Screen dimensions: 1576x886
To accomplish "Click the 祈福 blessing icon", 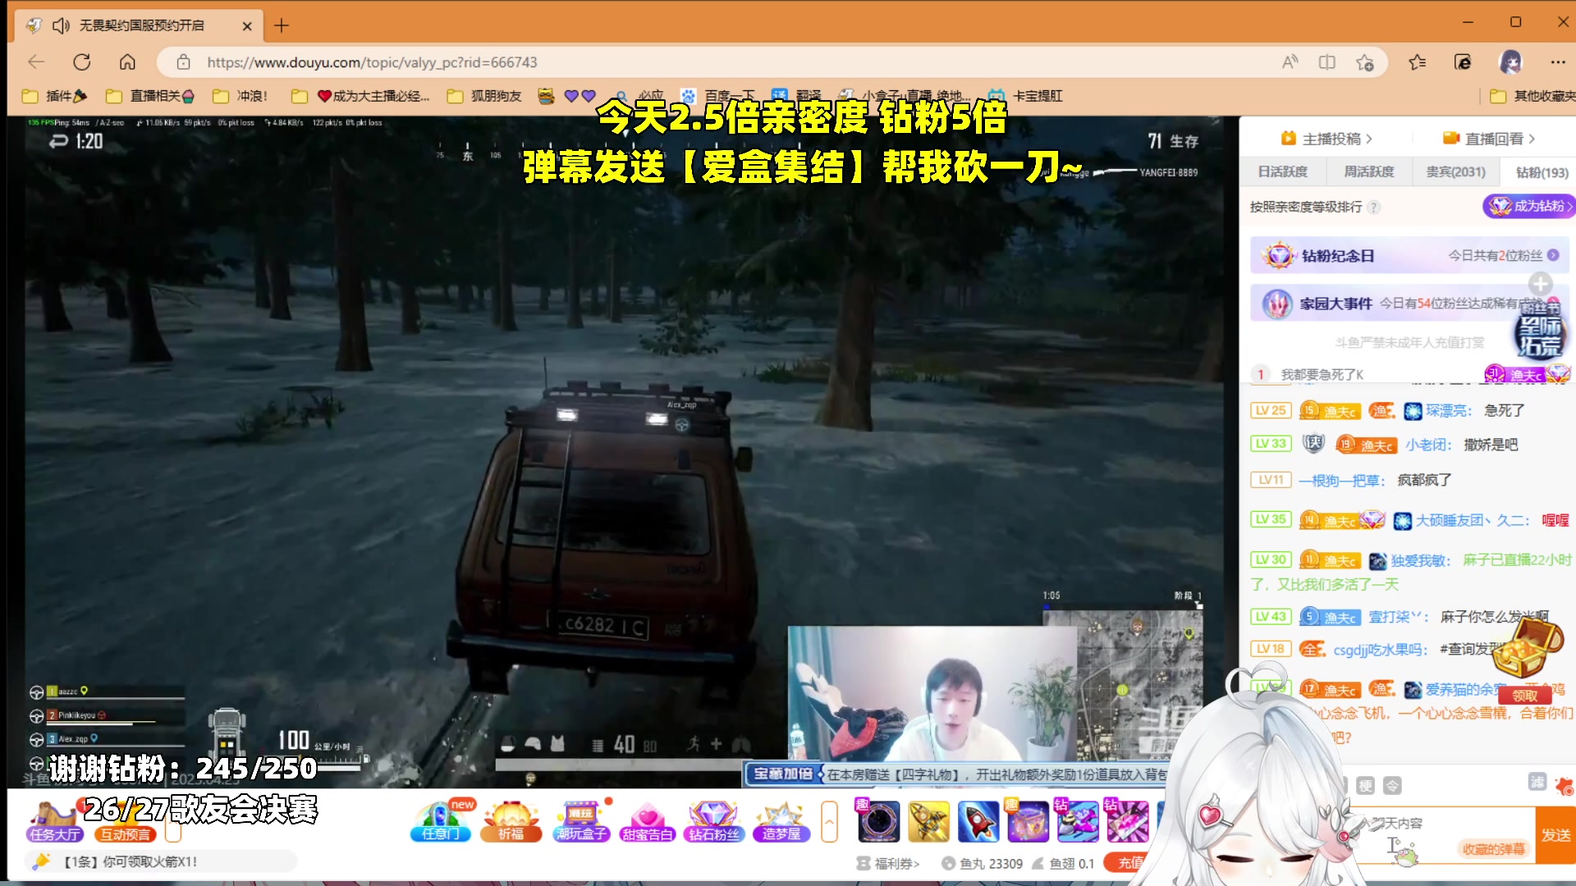I will pos(511,821).
